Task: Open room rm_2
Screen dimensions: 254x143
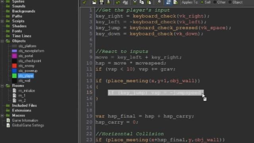Action: (x=22, y=100)
